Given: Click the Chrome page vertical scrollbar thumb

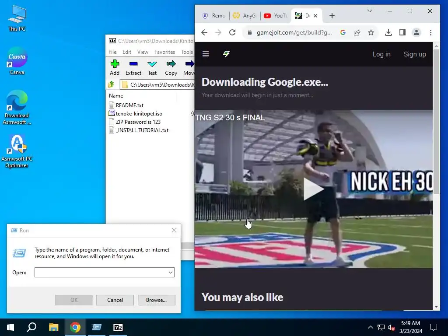Looking at the screenshot, I should [x=436, y=122].
